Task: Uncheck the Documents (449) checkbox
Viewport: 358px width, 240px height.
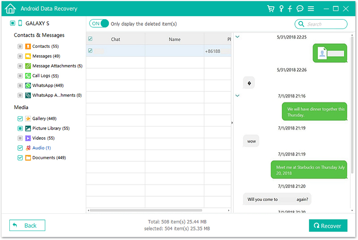Action: [x=20, y=158]
